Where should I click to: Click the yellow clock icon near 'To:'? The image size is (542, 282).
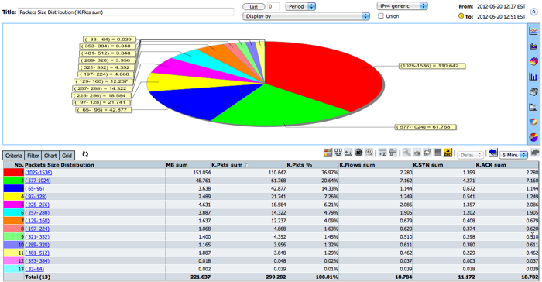(x=461, y=16)
